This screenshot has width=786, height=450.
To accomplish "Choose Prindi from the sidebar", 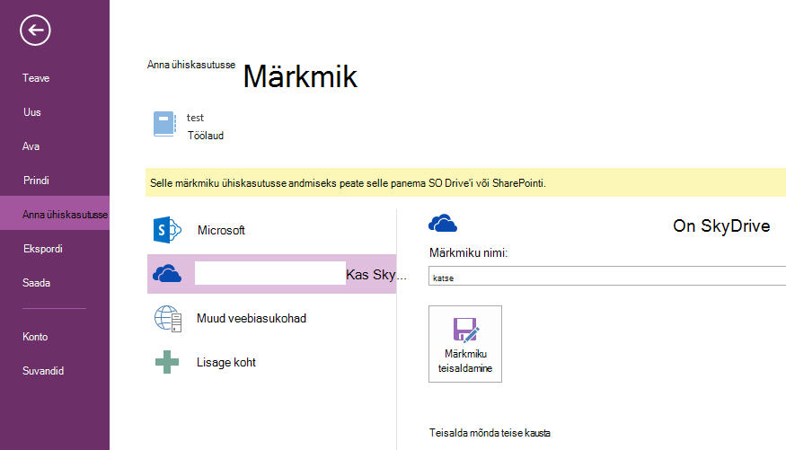I will coord(36,181).
